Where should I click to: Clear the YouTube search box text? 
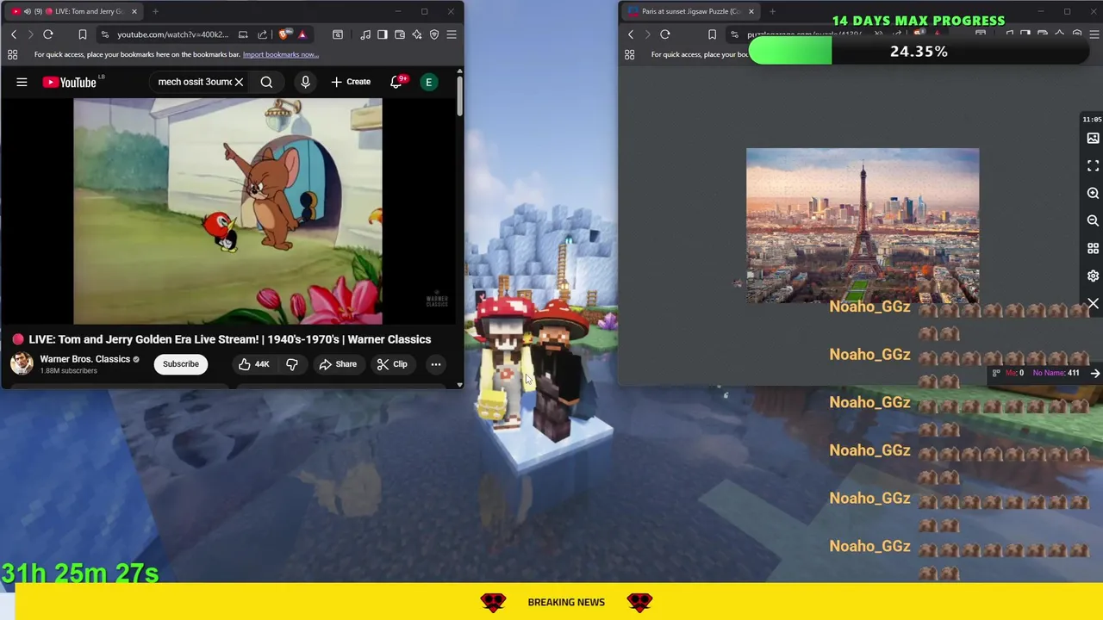[x=239, y=82]
